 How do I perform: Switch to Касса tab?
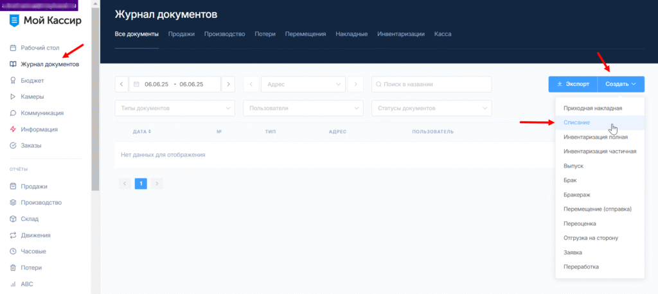coord(443,34)
